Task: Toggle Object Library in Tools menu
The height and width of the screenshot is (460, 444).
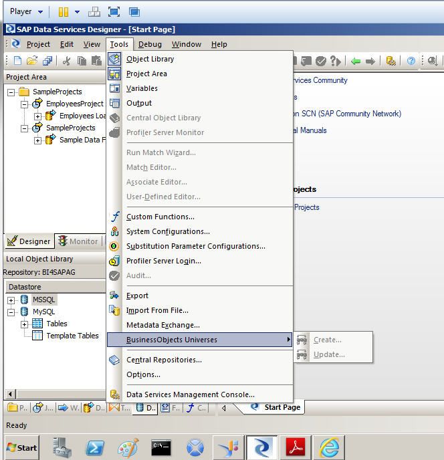Action: click(x=200, y=59)
